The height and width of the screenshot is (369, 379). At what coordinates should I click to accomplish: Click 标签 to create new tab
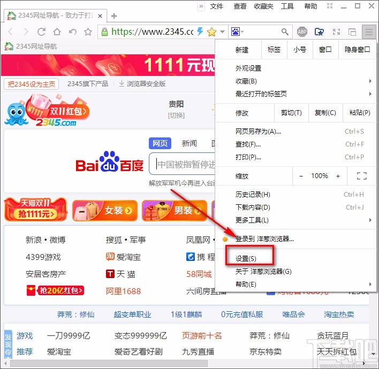(274, 50)
